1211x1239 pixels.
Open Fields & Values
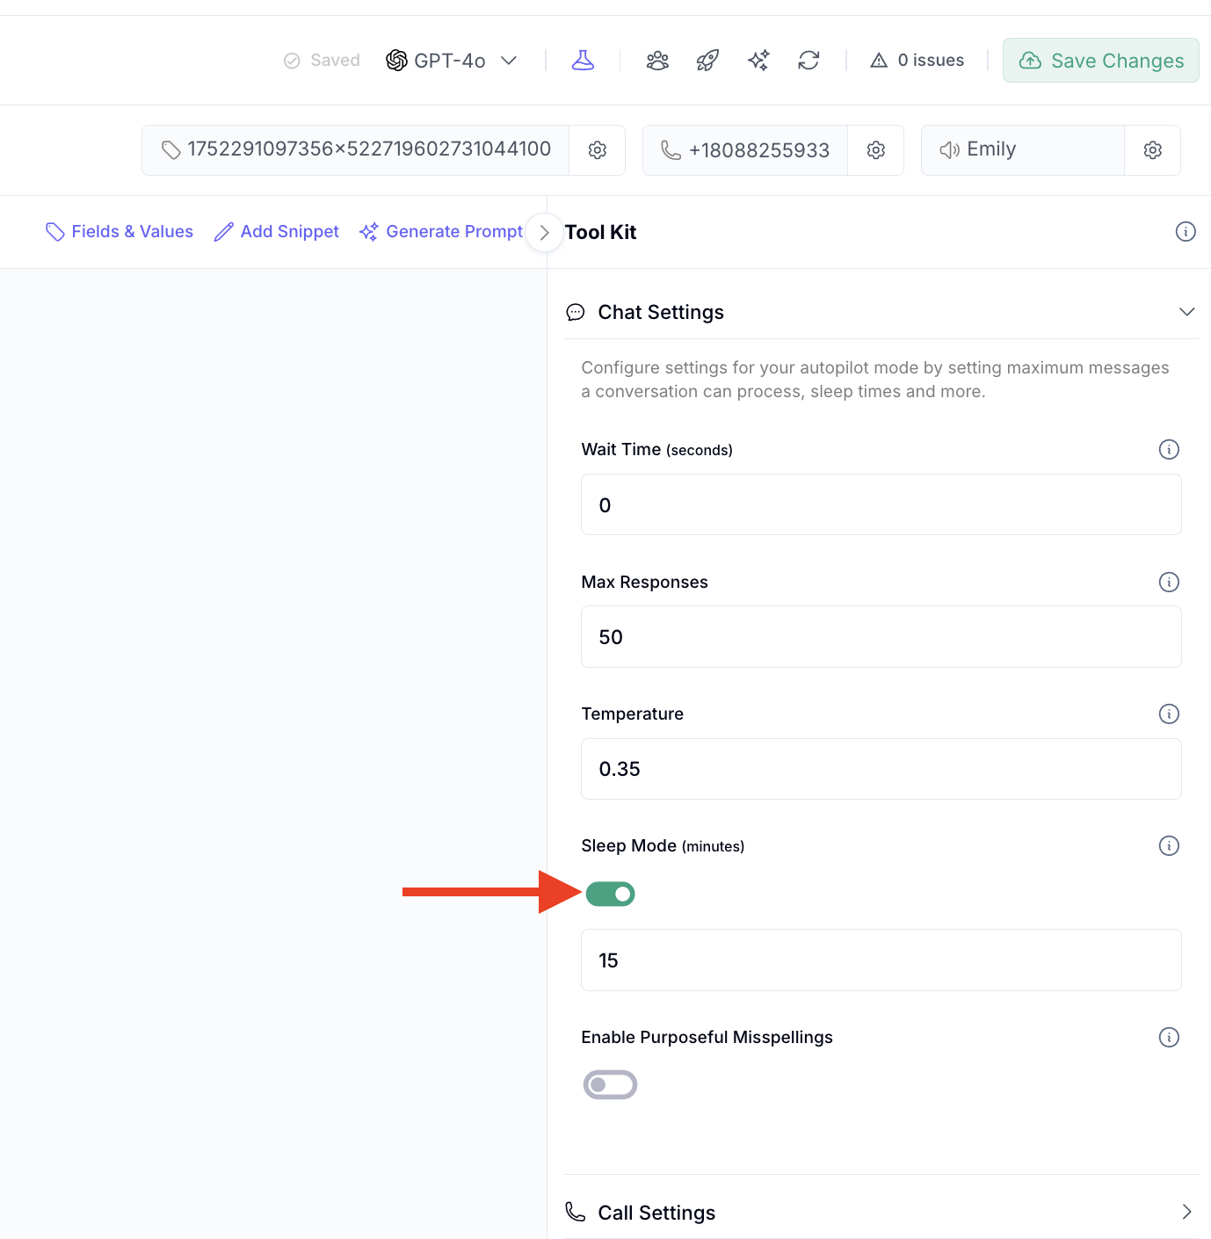pos(120,232)
